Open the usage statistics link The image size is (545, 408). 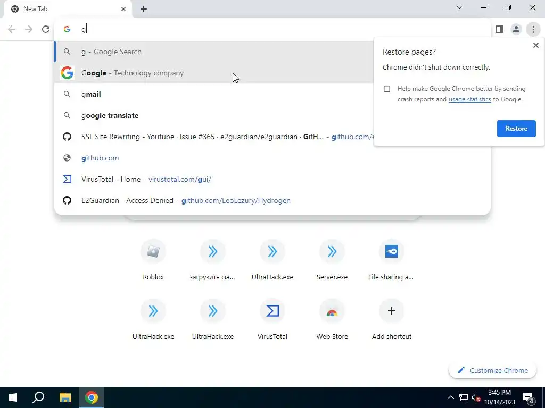coord(469,99)
